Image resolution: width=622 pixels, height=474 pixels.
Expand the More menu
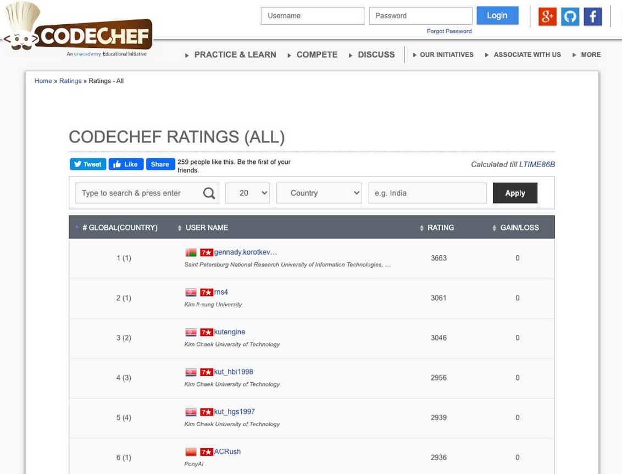pyautogui.click(x=587, y=55)
